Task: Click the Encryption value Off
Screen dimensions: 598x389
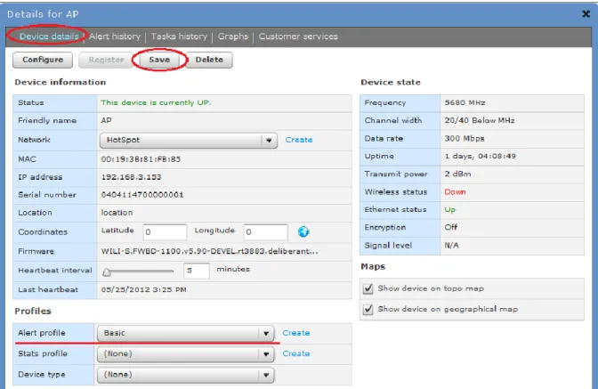Action: coord(451,227)
